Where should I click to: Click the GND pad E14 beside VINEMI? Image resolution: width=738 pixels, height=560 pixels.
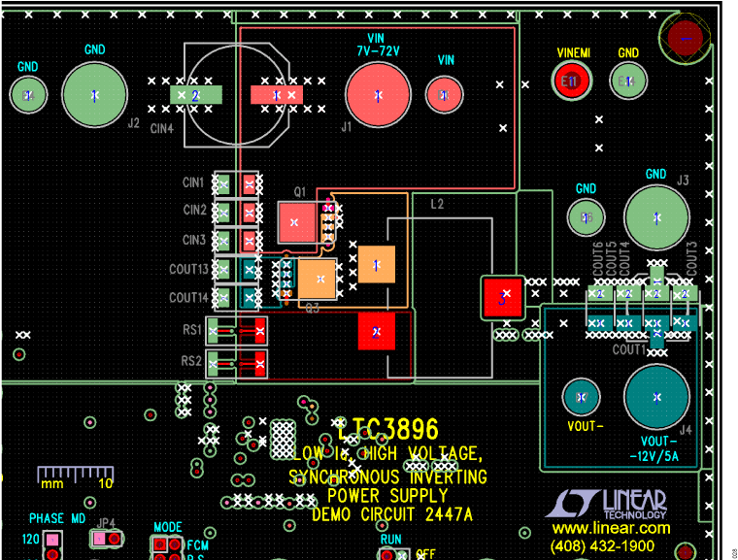[628, 81]
